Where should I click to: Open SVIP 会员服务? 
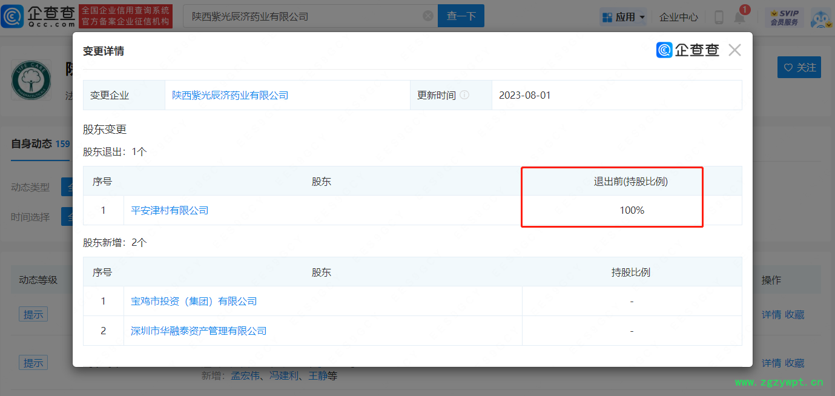coord(784,18)
